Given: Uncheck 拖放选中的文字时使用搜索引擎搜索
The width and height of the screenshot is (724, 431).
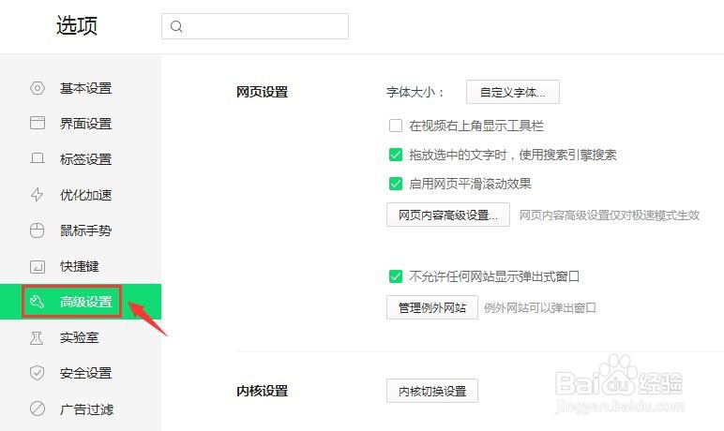Looking at the screenshot, I should pyautogui.click(x=395, y=155).
